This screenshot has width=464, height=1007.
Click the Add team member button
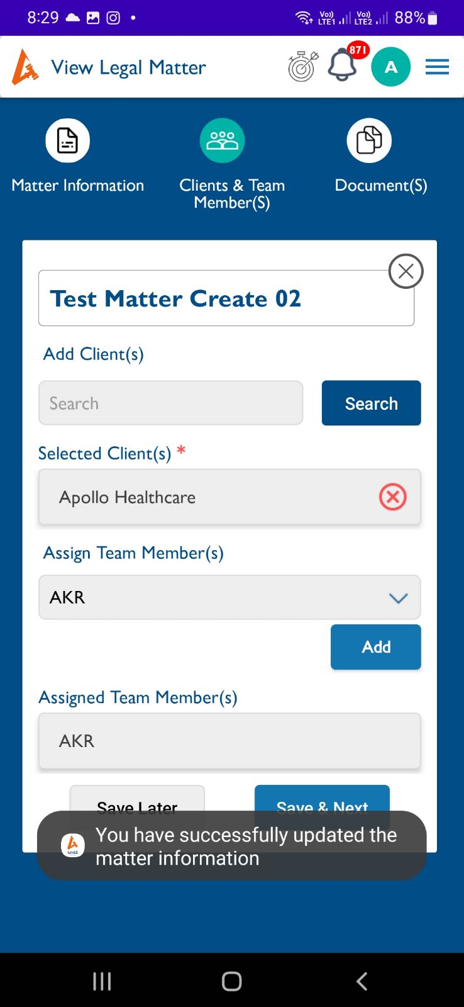tap(375, 647)
